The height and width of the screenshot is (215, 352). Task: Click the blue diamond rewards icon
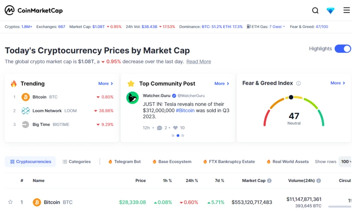[x=331, y=11]
